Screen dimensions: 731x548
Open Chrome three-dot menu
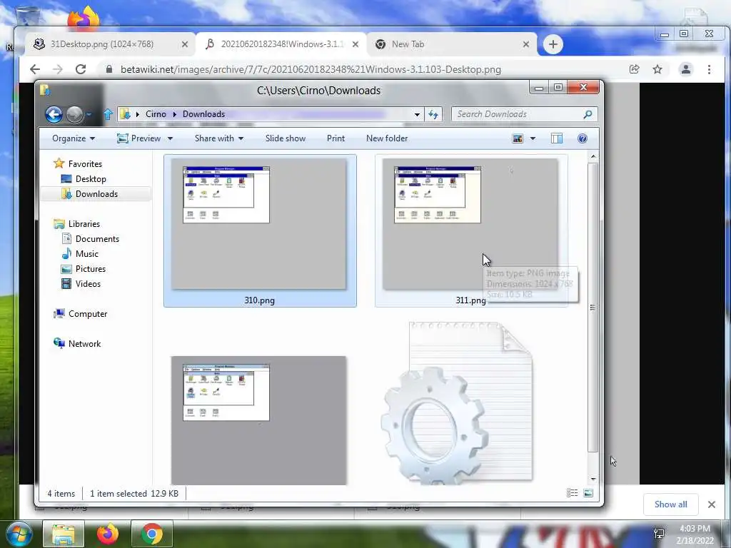(x=709, y=69)
